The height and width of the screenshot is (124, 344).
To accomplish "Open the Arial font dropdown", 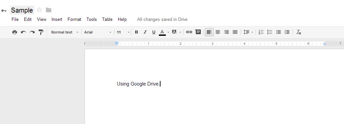I will (x=98, y=32).
